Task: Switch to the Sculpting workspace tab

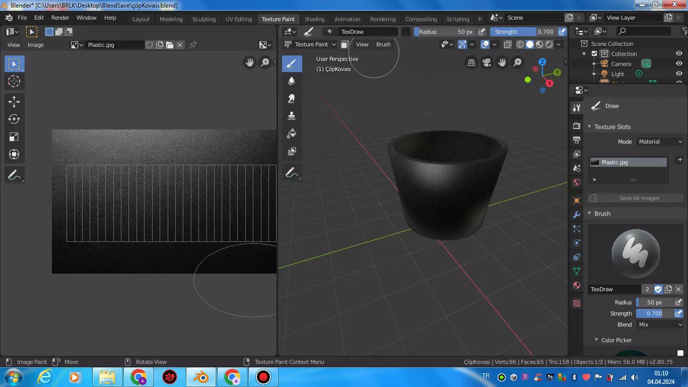Action: click(x=204, y=19)
